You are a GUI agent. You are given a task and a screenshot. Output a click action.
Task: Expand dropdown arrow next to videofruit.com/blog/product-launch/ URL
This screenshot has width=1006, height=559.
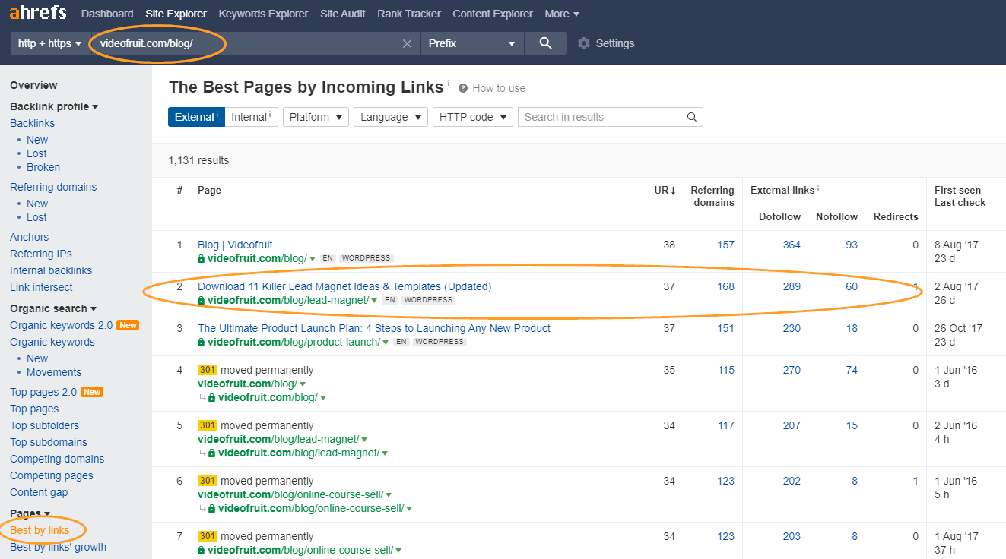pos(386,343)
